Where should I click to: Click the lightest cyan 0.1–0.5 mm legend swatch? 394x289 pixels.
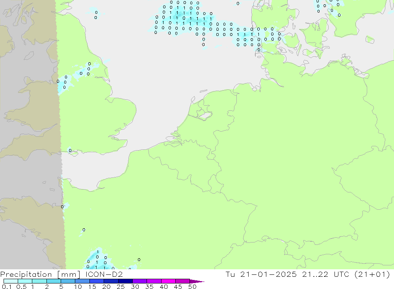pos(11,281)
